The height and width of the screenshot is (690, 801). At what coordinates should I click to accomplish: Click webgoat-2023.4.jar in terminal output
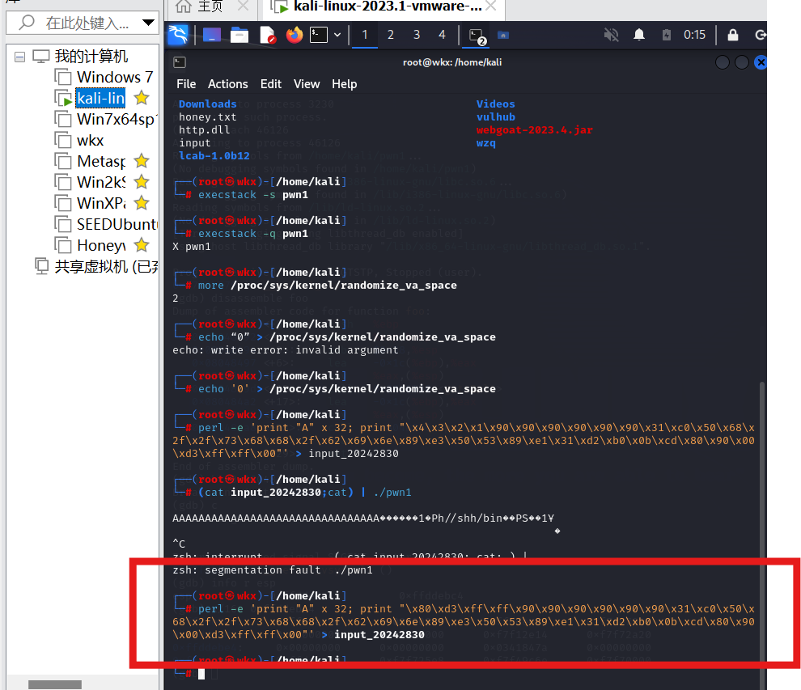pyautogui.click(x=534, y=129)
